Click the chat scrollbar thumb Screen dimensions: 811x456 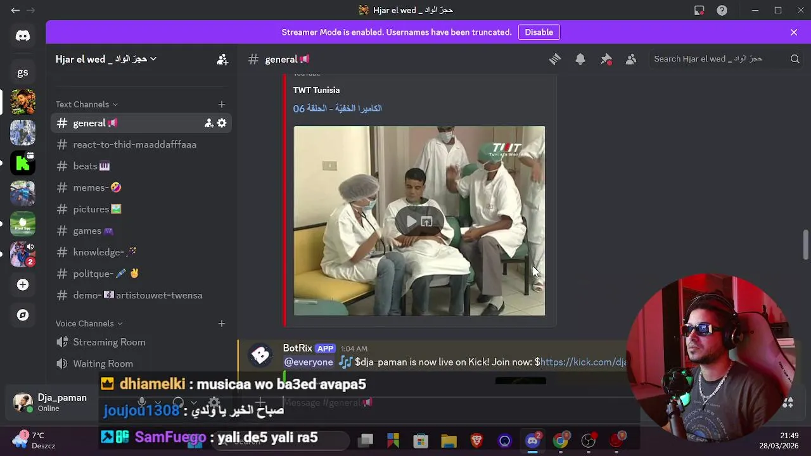click(806, 244)
